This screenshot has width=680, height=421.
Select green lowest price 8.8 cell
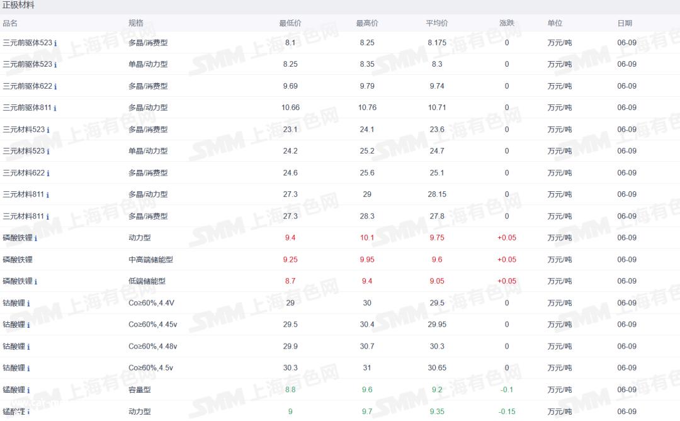[x=290, y=390]
